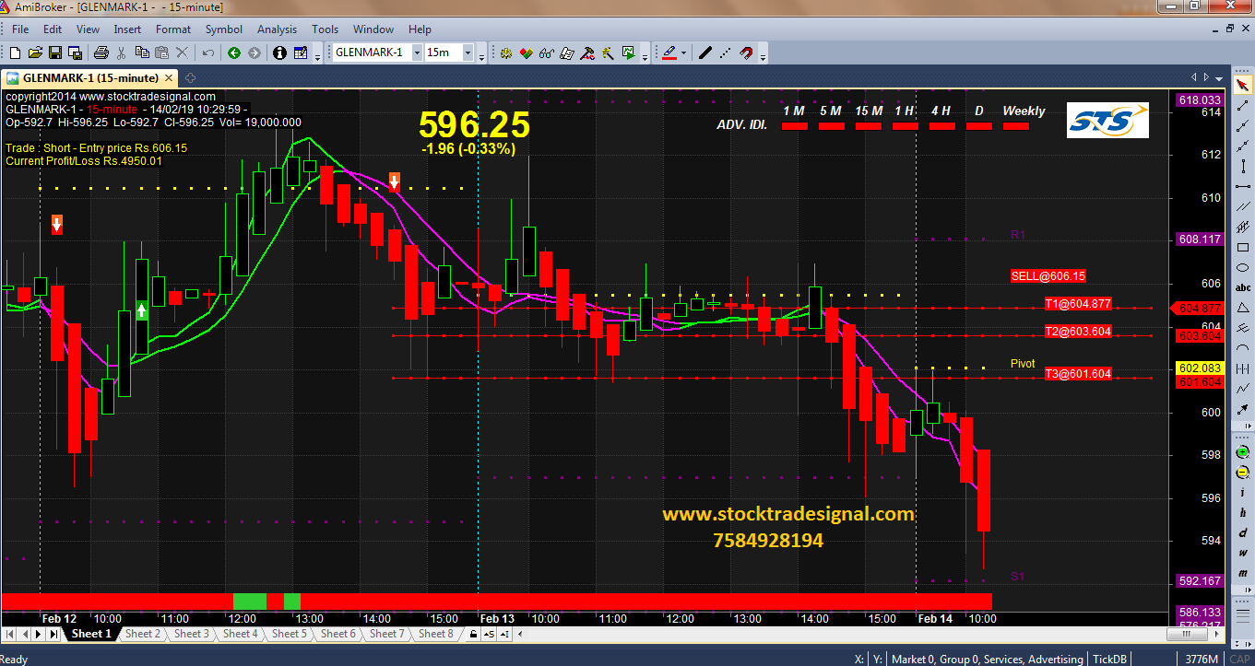Viewport: 1255px width, 666px height.
Task: Click the Save file toolbar icon
Action: point(54,53)
